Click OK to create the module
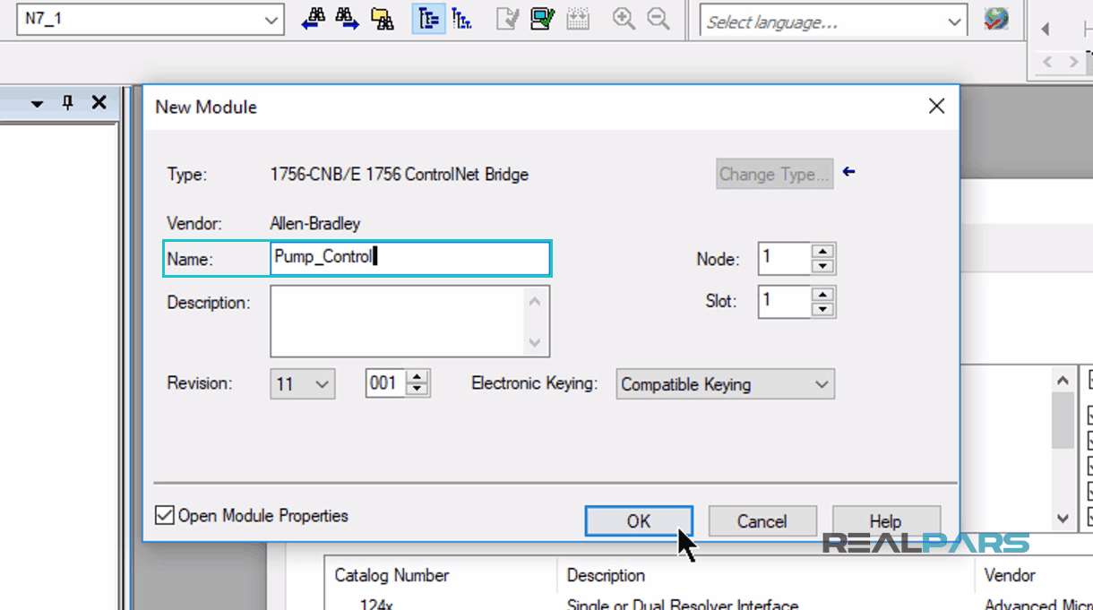Viewport: 1093px width, 610px height. click(x=639, y=521)
